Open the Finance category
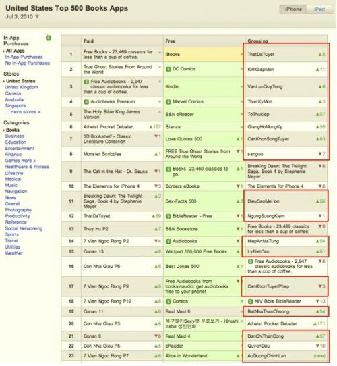The height and width of the screenshot is (366, 337). [13, 154]
